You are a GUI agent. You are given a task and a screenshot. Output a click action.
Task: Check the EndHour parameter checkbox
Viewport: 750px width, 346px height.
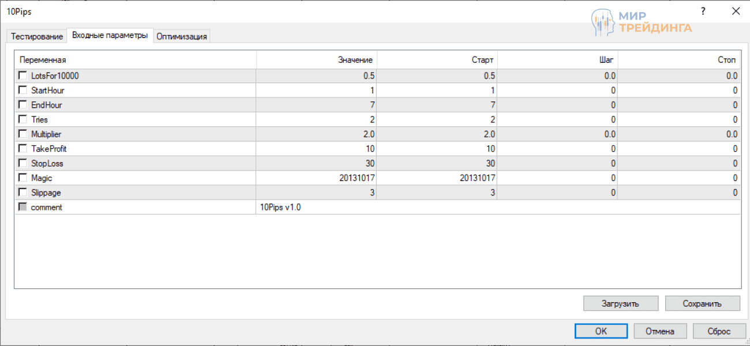22,105
